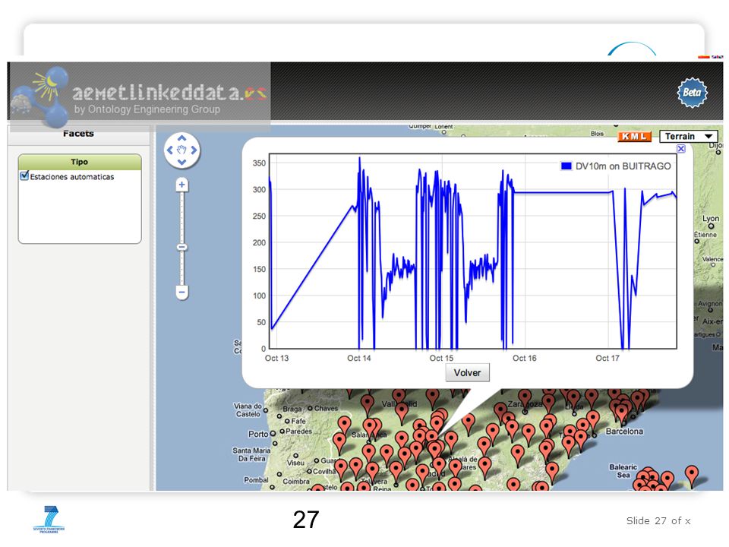Click the Oct 16 axis label

click(525, 358)
